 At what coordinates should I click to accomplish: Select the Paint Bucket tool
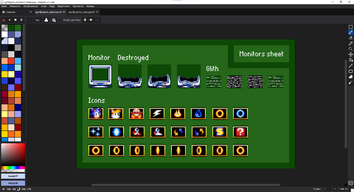point(350,60)
